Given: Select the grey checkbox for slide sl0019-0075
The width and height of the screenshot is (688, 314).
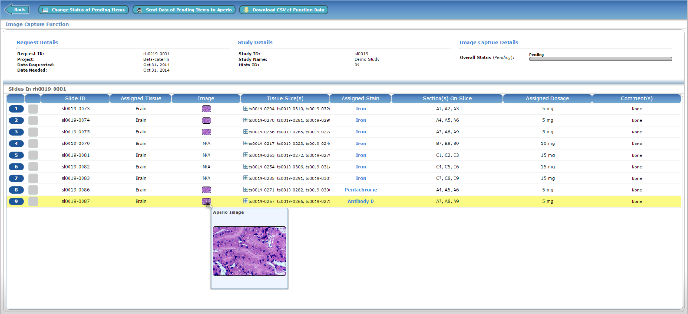Looking at the screenshot, I should (33, 132).
